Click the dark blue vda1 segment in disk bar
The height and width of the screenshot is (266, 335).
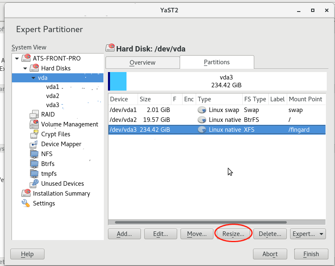tap(109, 82)
